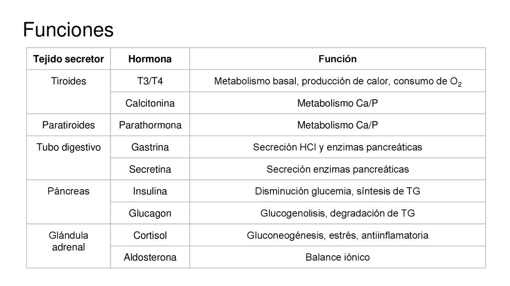Click the Cortisol cell

(x=150, y=235)
